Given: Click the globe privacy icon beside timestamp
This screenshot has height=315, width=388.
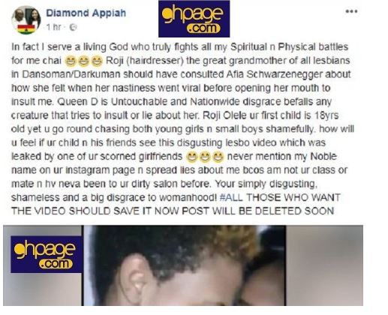Looking at the screenshot, I should coord(73,27).
